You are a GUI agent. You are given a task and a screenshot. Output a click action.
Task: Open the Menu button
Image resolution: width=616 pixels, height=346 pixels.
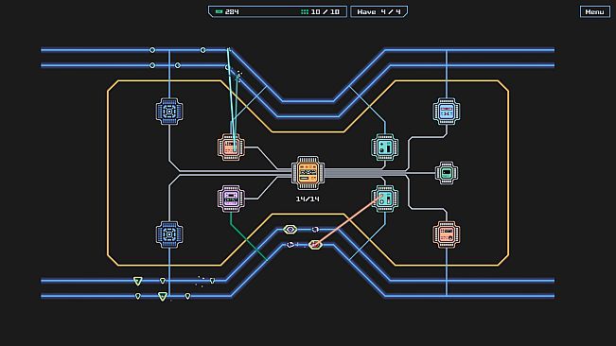point(595,11)
